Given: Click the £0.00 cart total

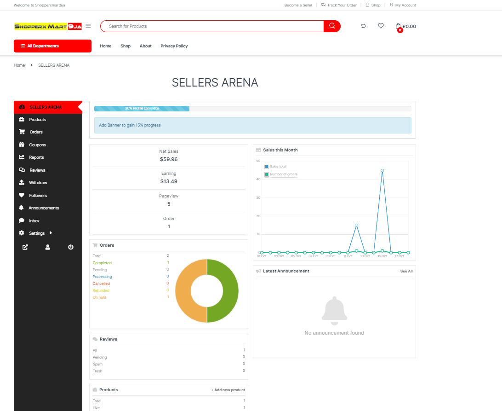Looking at the screenshot, I should [x=409, y=26].
